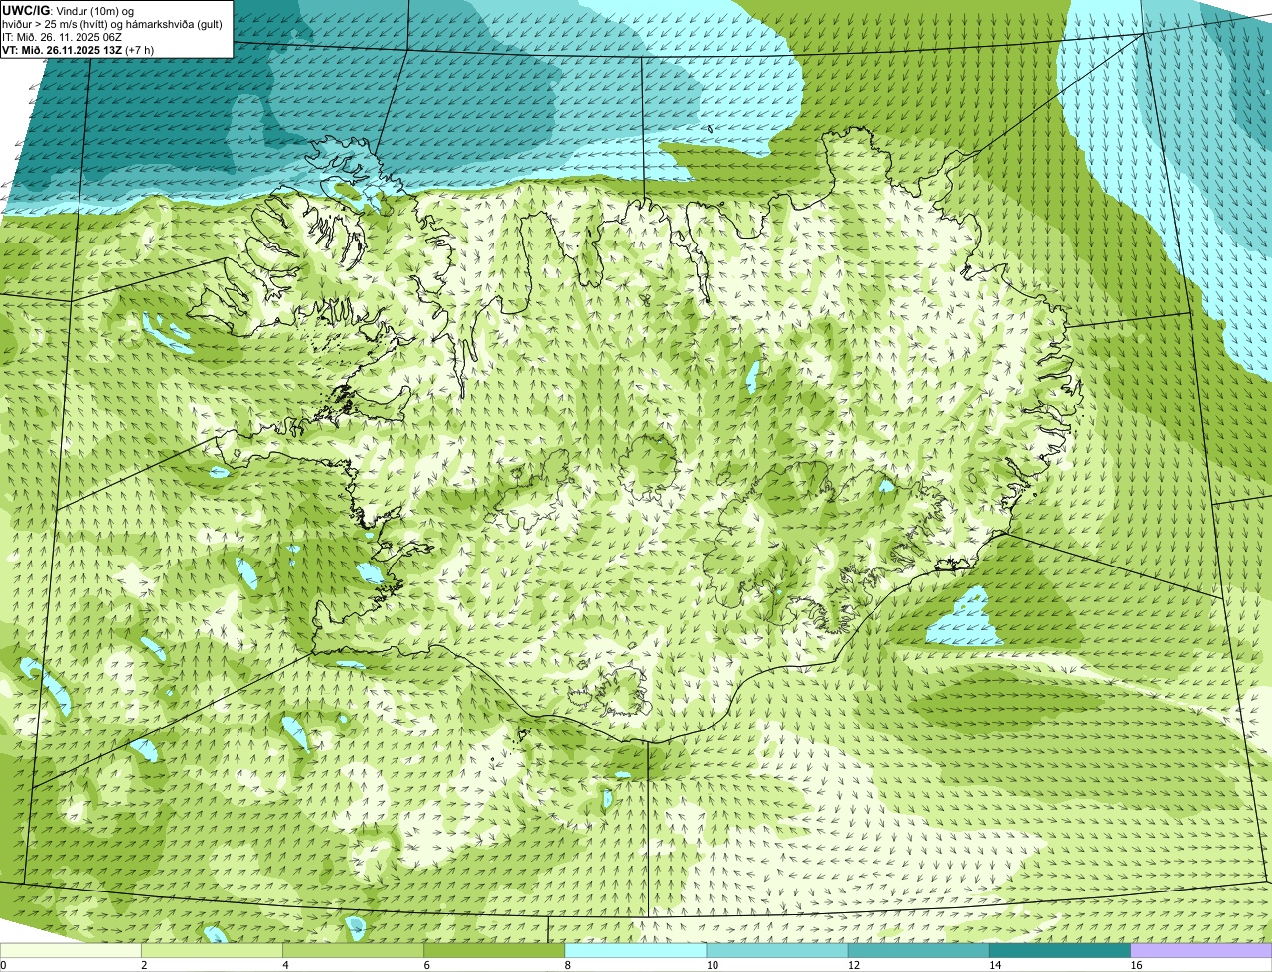This screenshot has height=972, width=1272.
Task: Click the '2' scale label
Action: point(144,965)
